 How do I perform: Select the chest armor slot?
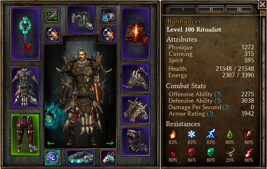25,87
